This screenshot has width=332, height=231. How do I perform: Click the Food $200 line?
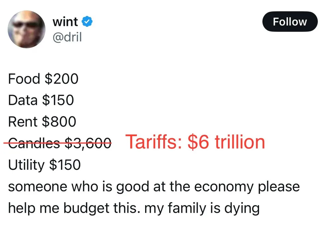click(x=43, y=79)
